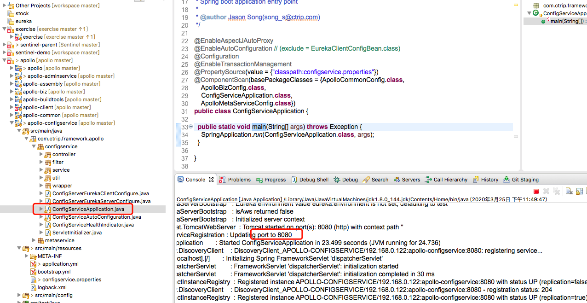Switch to the Search tab

(x=375, y=180)
